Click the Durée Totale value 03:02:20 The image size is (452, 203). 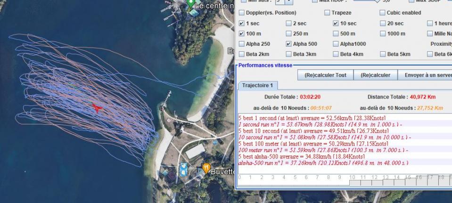pos(311,97)
